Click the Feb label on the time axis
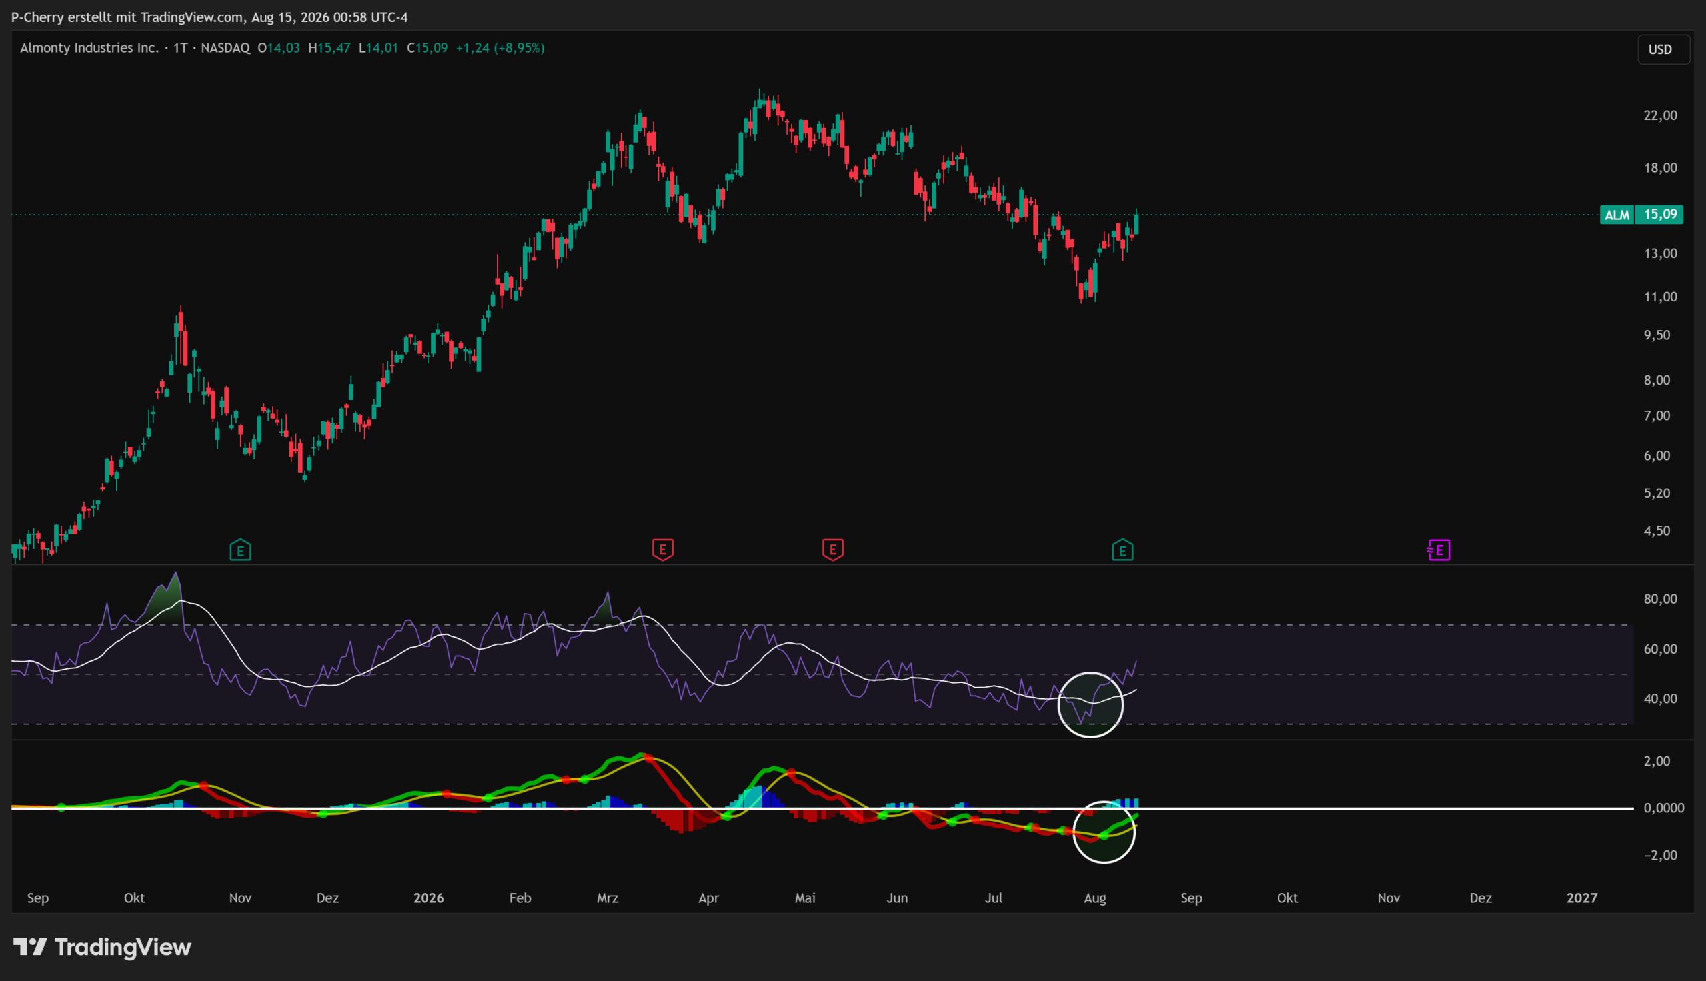1706x981 pixels. point(520,898)
